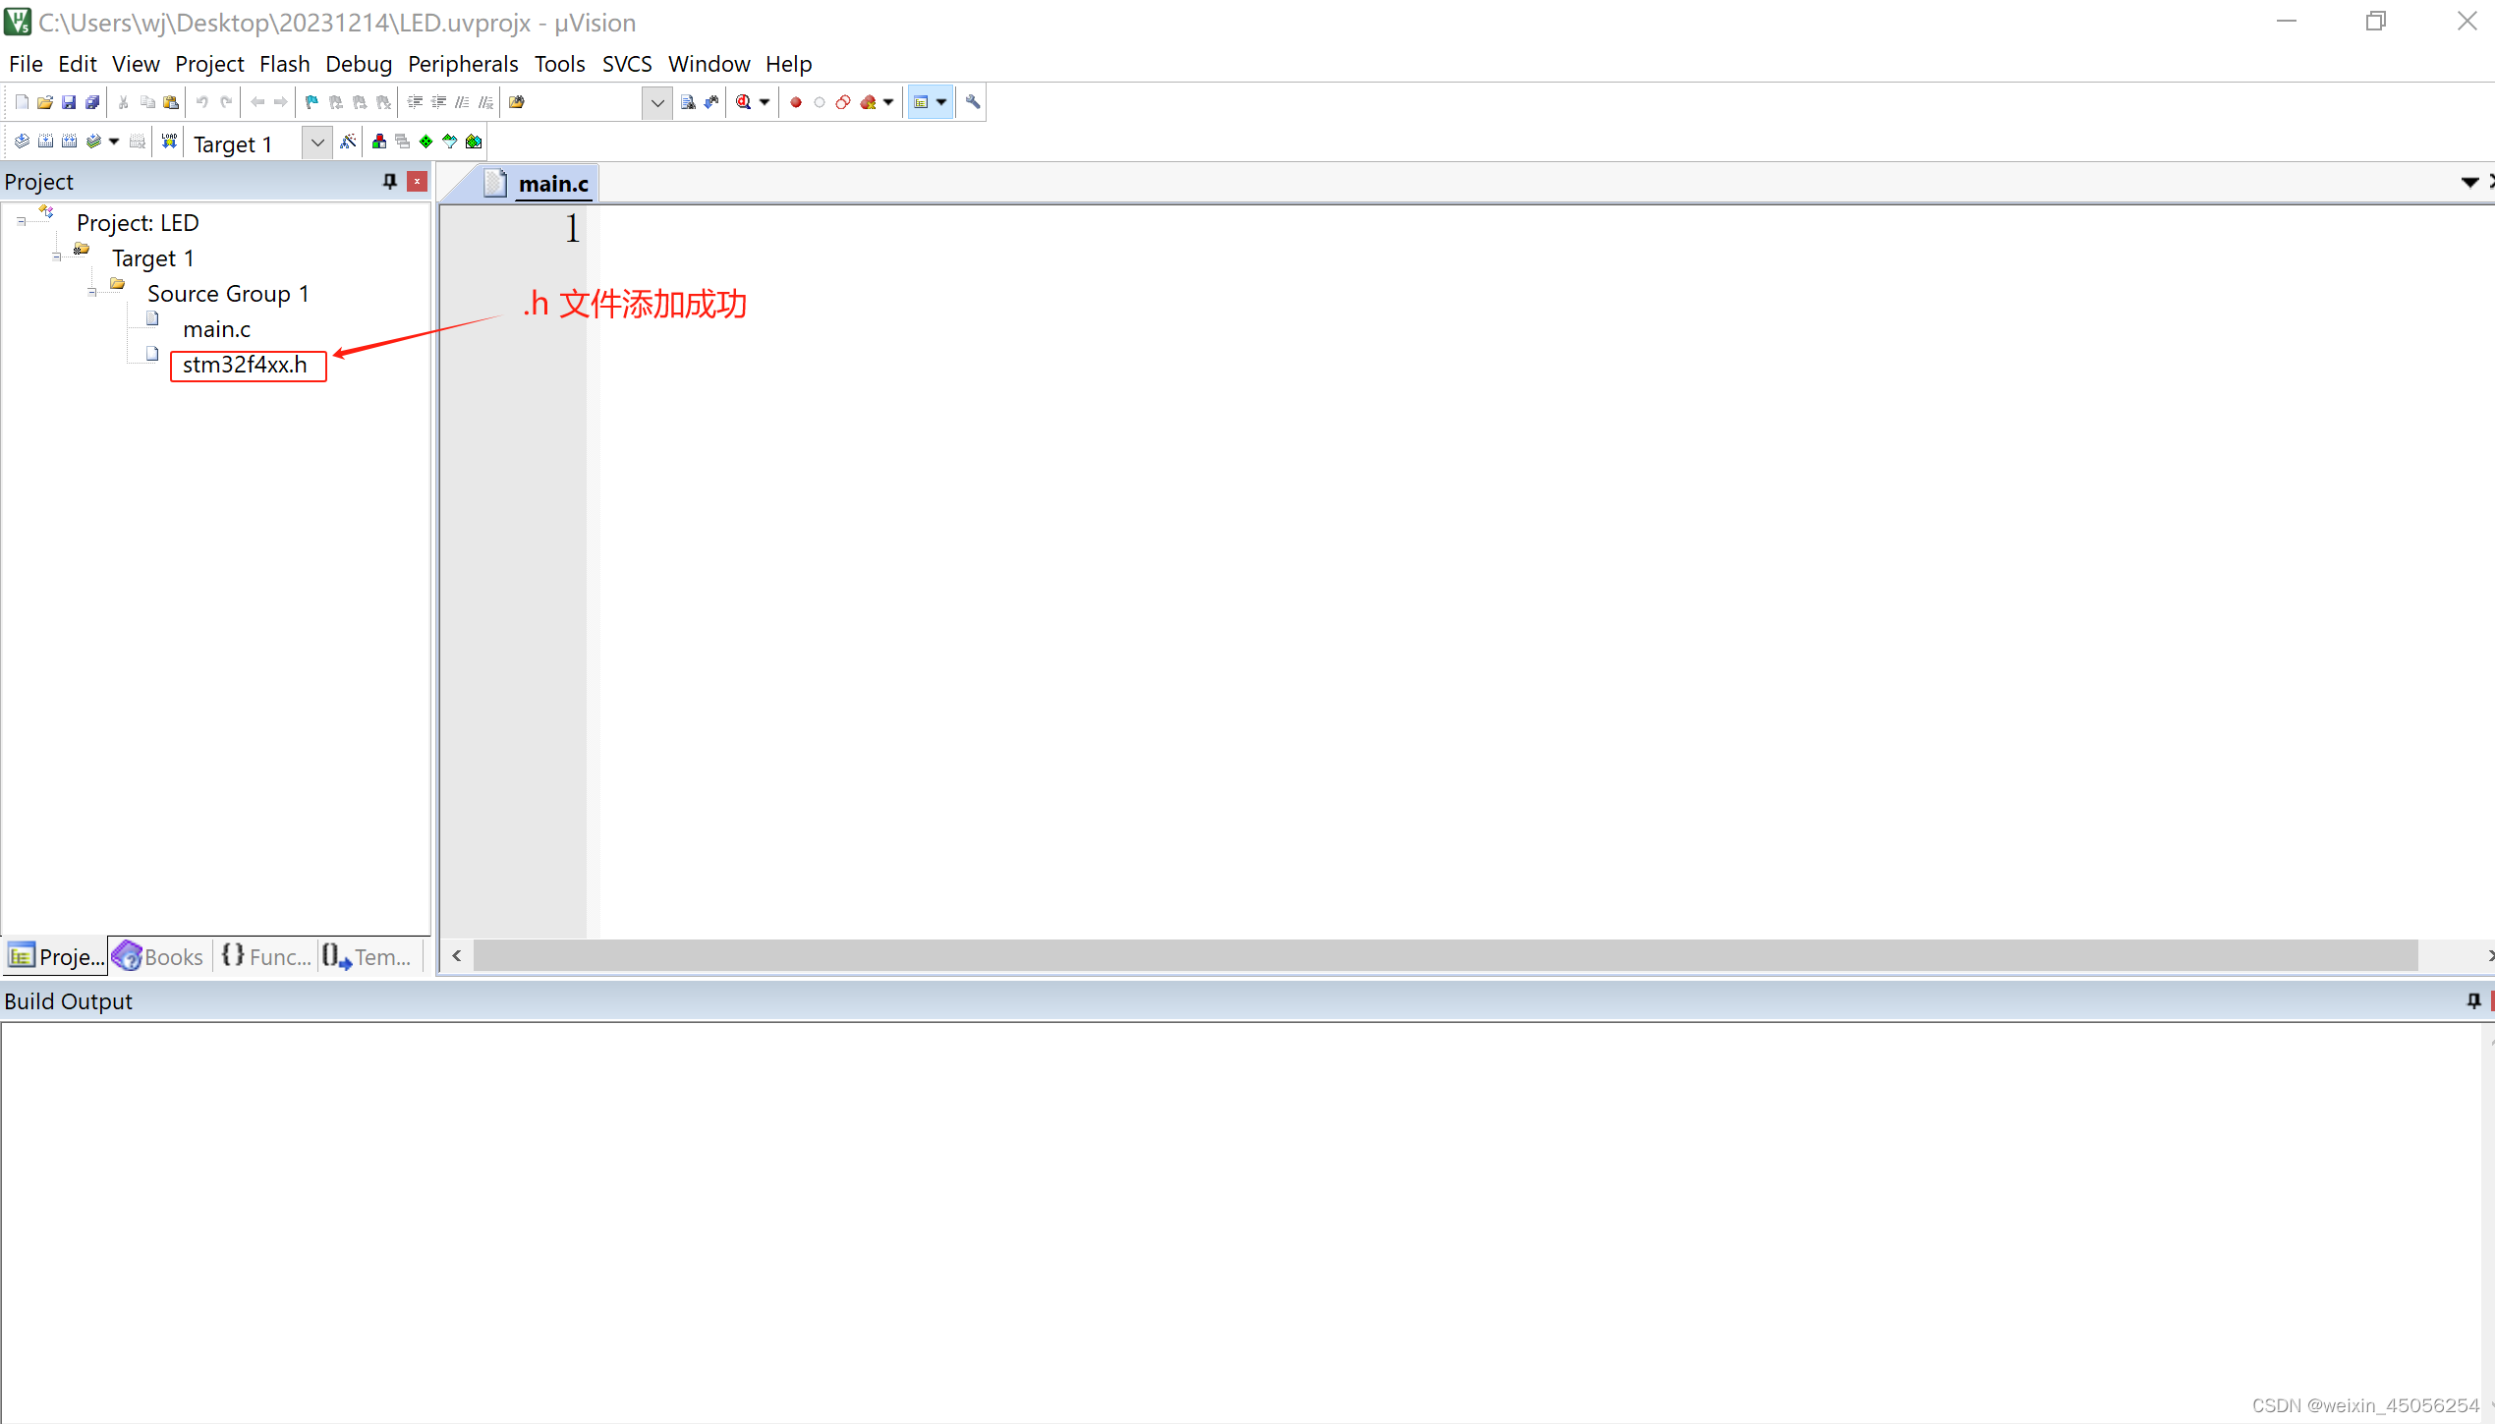
Task: Close the Project panel
Action: tap(418, 181)
